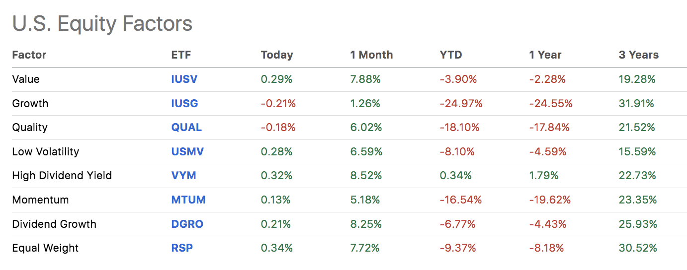Click the Today column header
687x270 pixels.
(x=277, y=55)
